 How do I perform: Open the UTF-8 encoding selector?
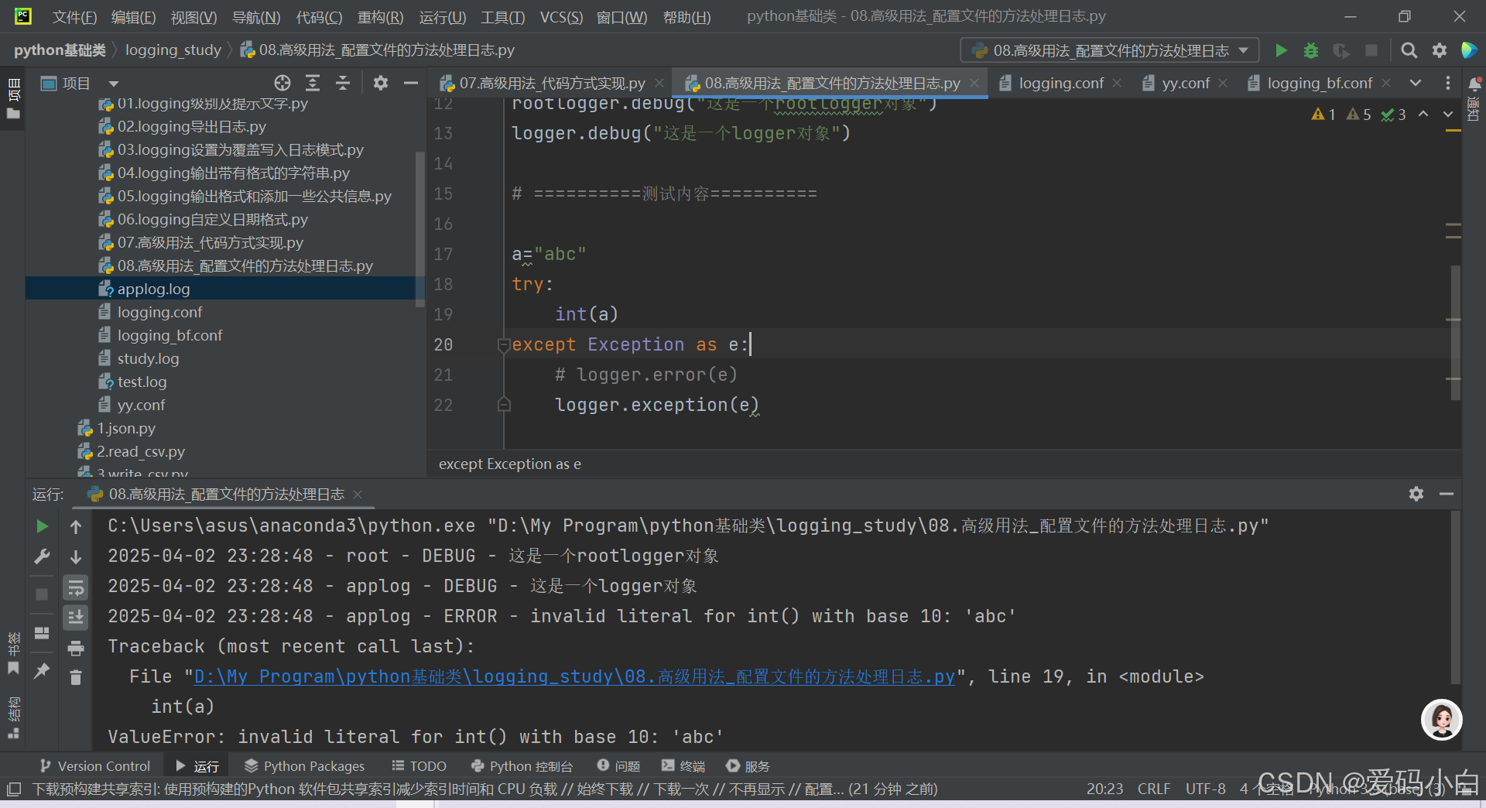pyautogui.click(x=1205, y=789)
